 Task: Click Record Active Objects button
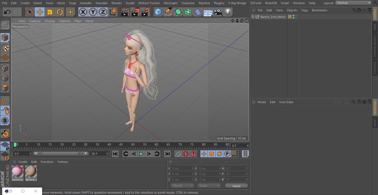[178, 154]
